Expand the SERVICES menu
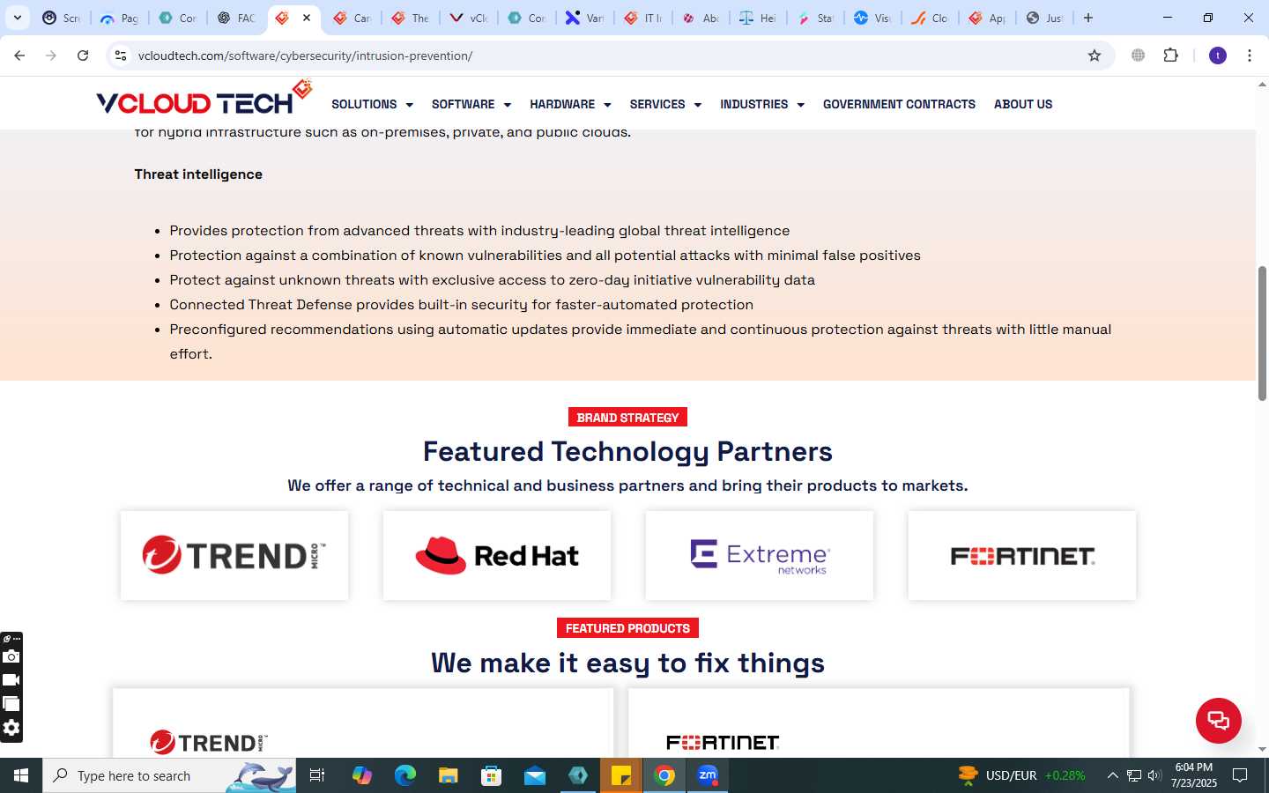Screen dimensions: 1269x793 click(665, 104)
